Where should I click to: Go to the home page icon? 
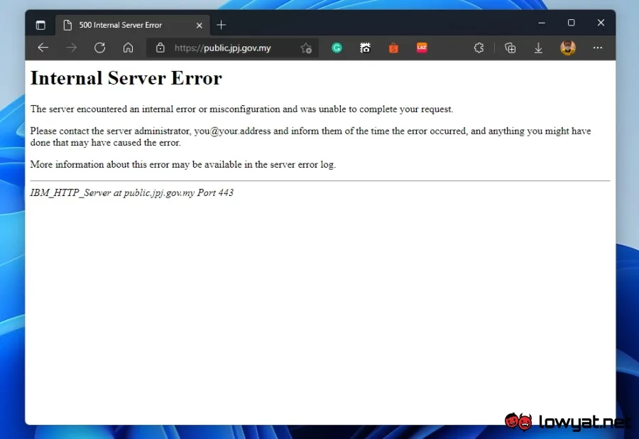128,48
